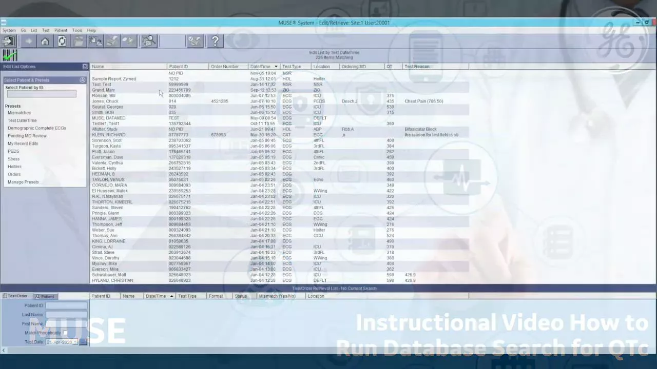This screenshot has height=369, width=657.
Task: Open the Patient menu
Action: point(61,30)
